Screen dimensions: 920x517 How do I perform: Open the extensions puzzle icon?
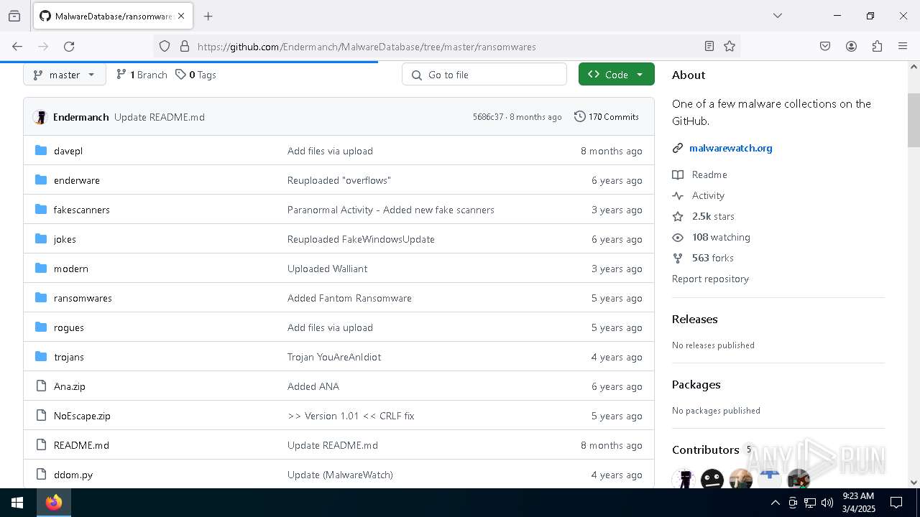[x=877, y=46]
